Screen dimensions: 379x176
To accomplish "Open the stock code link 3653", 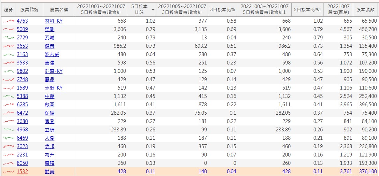I will (x=22, y=46).
